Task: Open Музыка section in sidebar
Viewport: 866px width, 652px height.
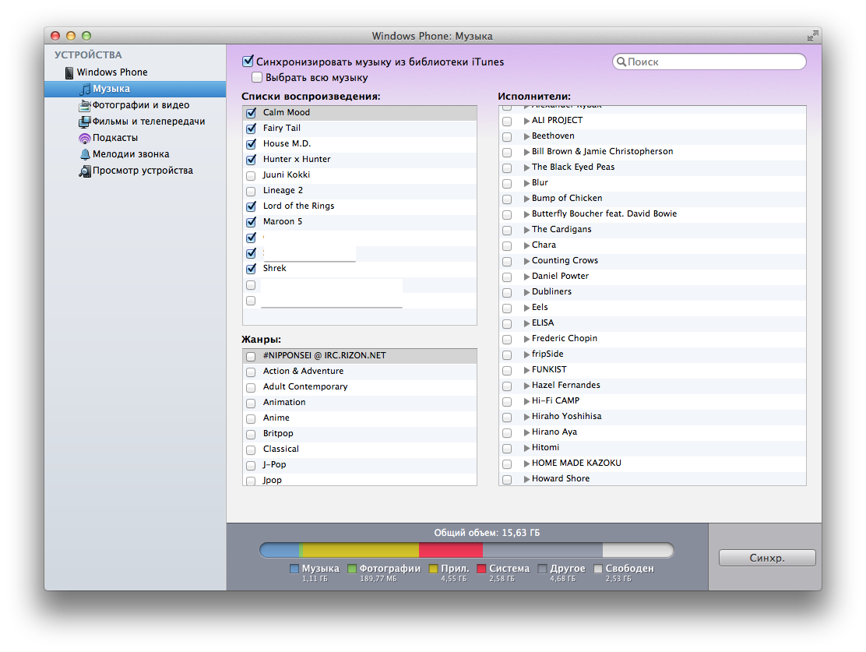Action: (x=136, y=89)
